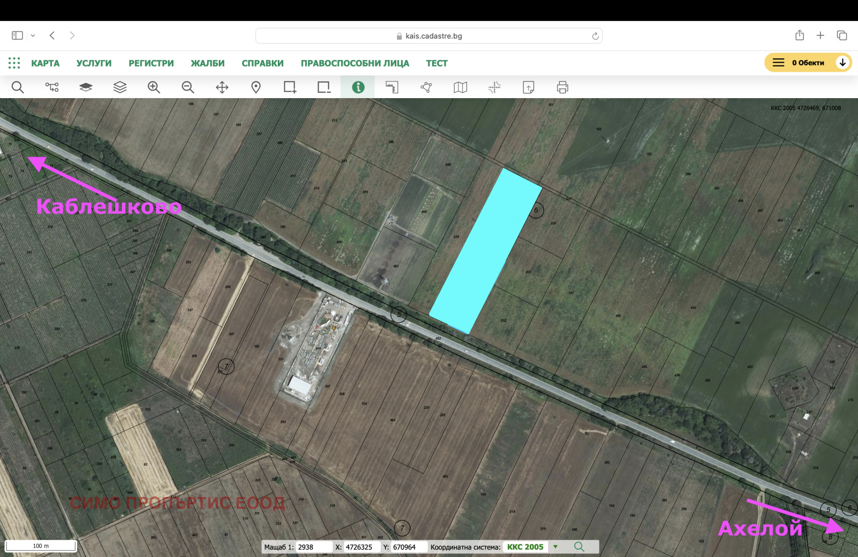
Task: Select the Zoom Out tool
Action: coord(188,87)
